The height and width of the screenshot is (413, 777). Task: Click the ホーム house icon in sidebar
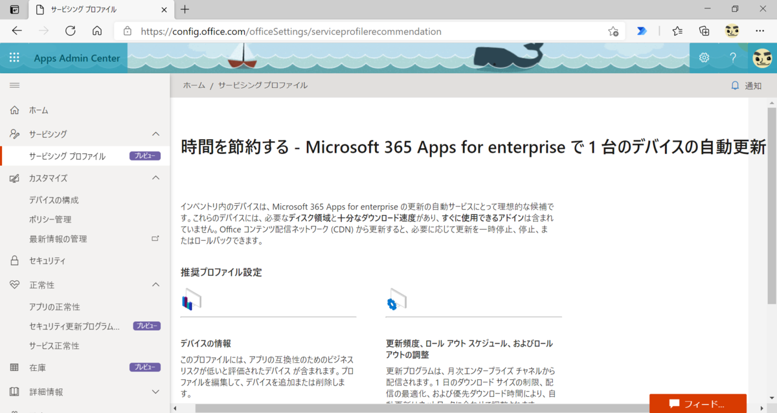14,110
